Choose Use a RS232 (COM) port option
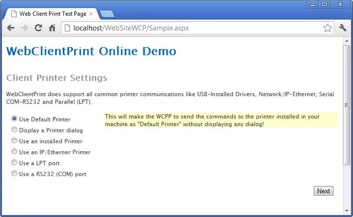Viewport: 353px width, 217px height. coord(14,173)
